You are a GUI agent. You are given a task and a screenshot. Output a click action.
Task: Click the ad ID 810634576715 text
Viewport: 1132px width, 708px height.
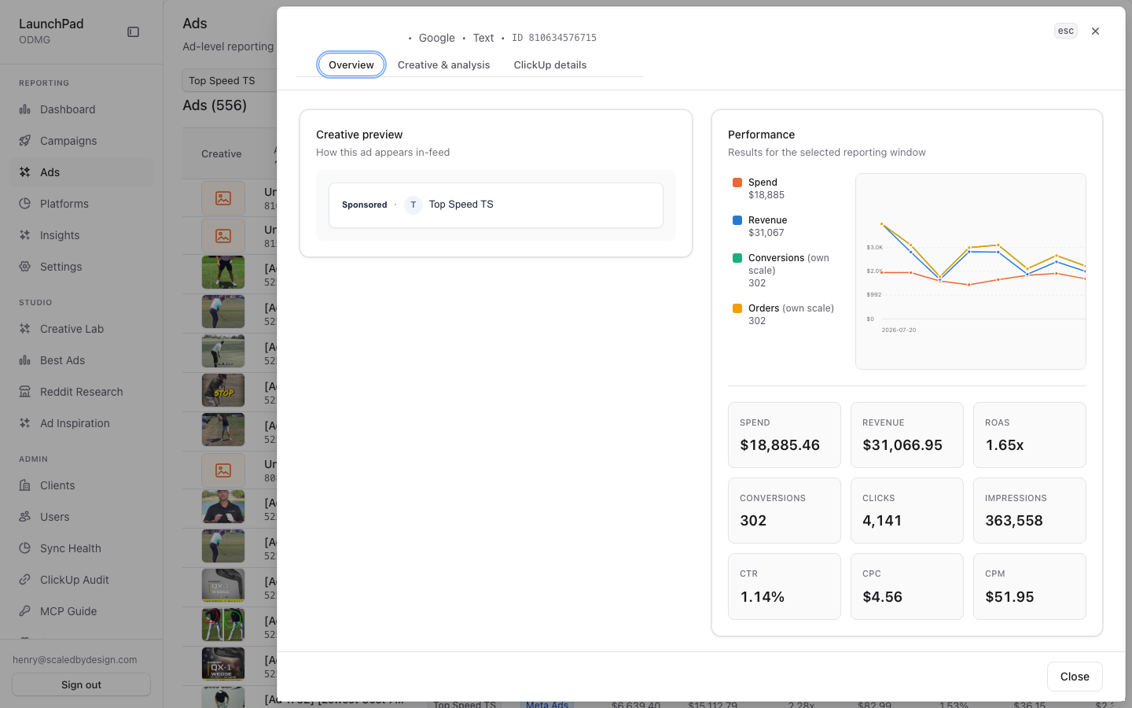point(554,38)
